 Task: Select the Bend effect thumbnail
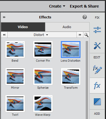coord(15,49)
